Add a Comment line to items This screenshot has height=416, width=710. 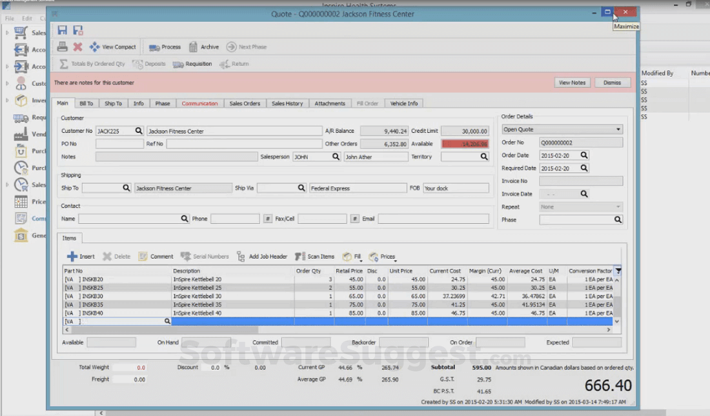(x=156, y=257)
